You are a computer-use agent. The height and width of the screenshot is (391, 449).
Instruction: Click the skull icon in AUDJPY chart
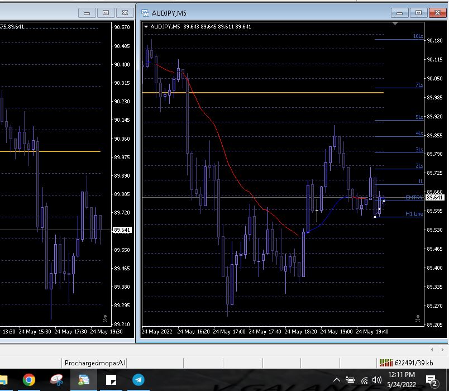418,318
